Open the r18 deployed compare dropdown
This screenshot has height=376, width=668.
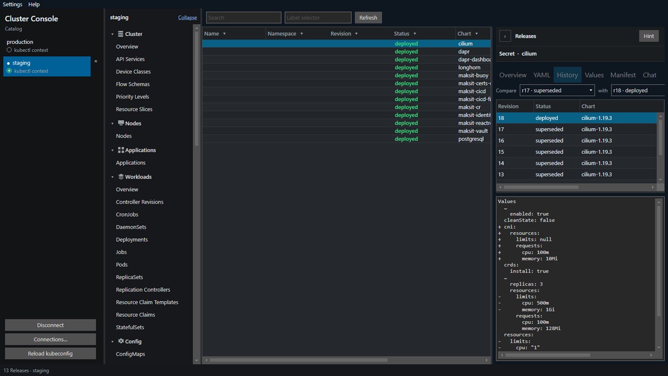tap(637, 90)
